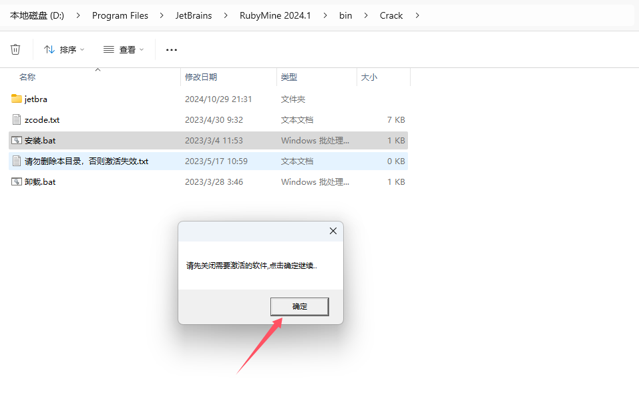Screen dimensions: 639x417
Task: Sort by 修改日期 column header
Action: pos(201,77)
